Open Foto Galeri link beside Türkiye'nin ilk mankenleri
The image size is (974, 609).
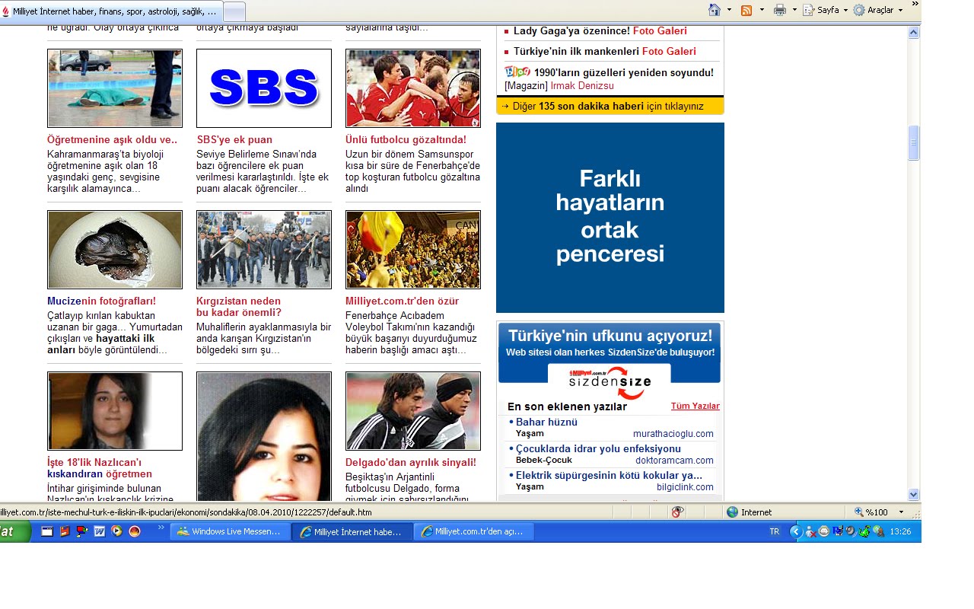(x=669, y=52)
